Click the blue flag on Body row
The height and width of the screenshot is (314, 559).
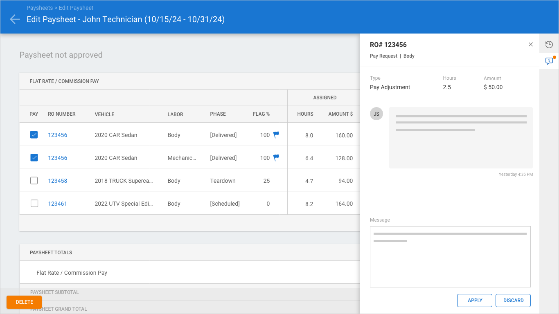point(276,135)
